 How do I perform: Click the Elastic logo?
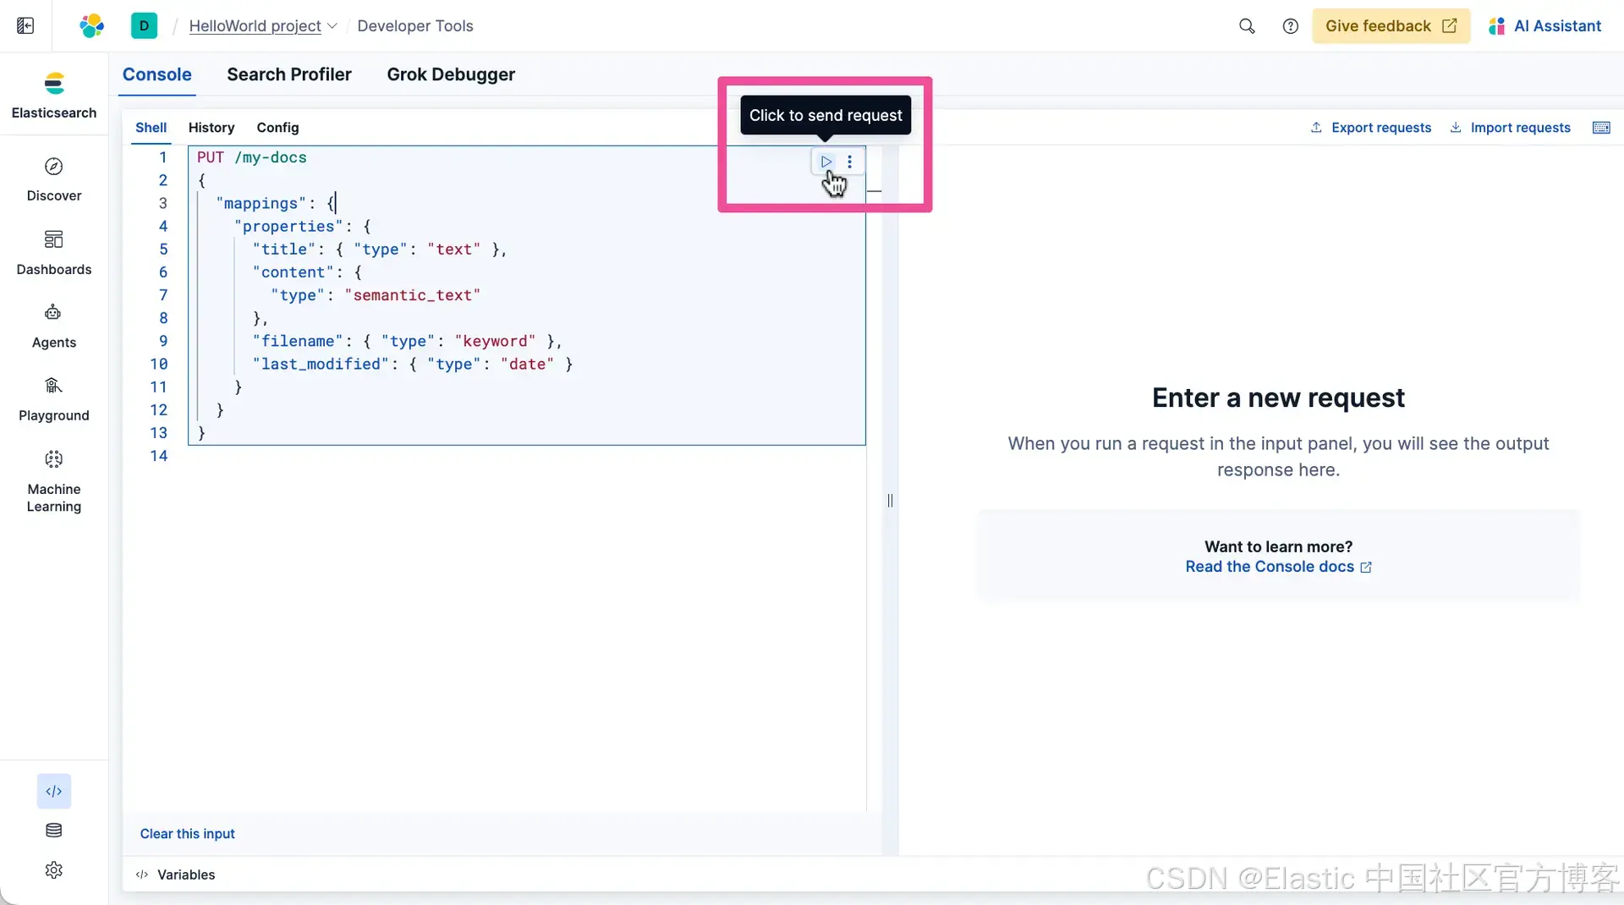pyautogui.click(x=91, y=25)
